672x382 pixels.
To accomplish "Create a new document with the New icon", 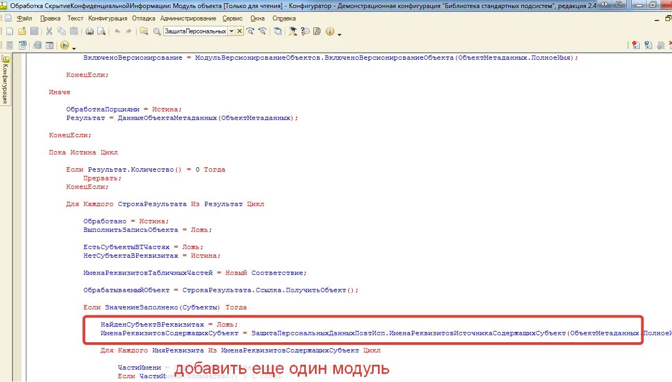I will coord(9,31).
